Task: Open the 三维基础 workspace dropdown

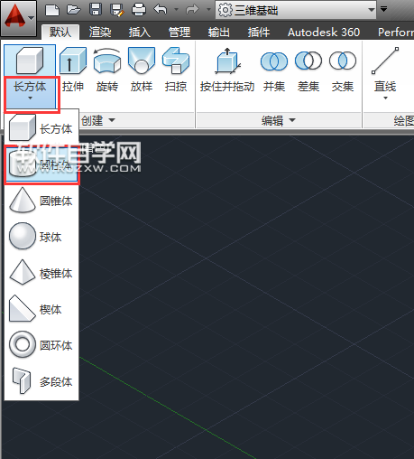Action: [296, 10]
